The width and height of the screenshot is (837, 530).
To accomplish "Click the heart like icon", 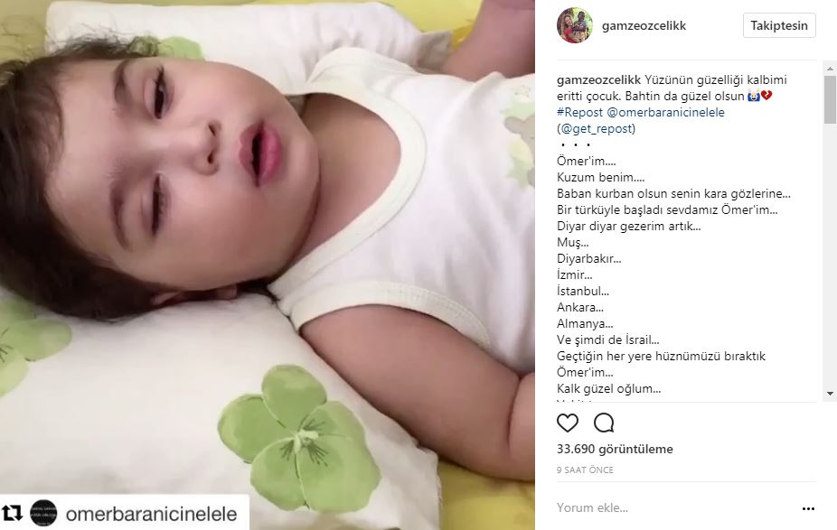I will pyautogui.click(x=568, y=423).
